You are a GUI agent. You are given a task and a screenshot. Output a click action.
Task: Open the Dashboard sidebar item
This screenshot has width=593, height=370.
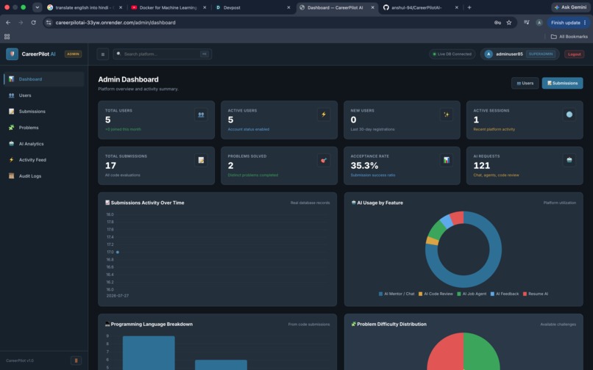(x=44, y=79)
